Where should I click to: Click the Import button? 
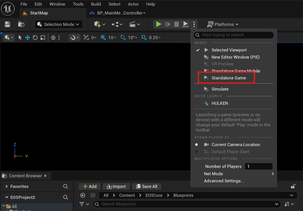pyautogui.click(x=116, y=186)
